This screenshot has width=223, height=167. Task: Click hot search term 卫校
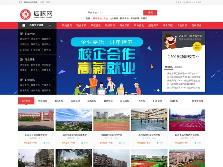106,19
